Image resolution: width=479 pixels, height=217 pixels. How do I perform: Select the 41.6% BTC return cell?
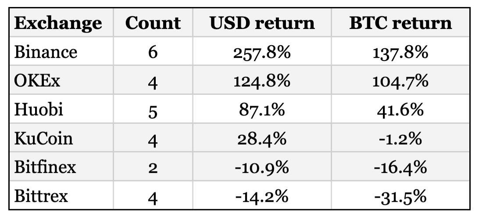pyautogui.click(x=400, y=109)
